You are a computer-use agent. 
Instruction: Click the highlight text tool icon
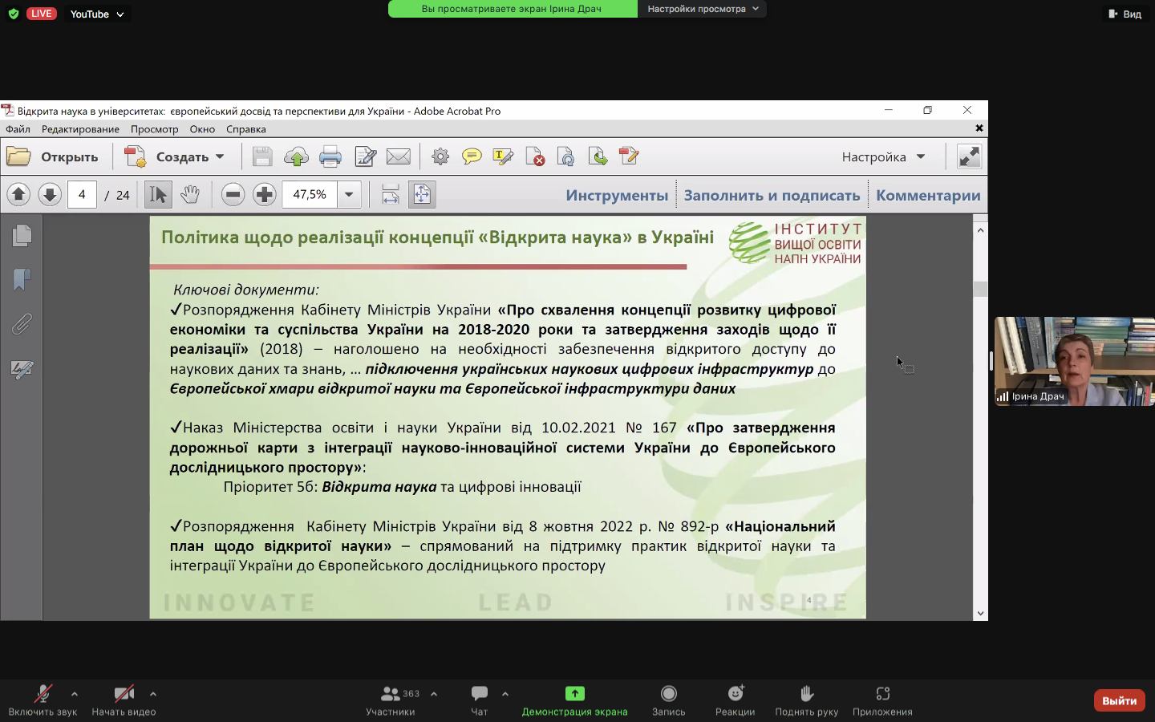click(x=503, y=157)
